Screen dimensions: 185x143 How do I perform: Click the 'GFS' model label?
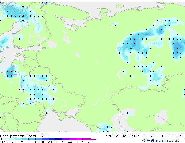44,136
